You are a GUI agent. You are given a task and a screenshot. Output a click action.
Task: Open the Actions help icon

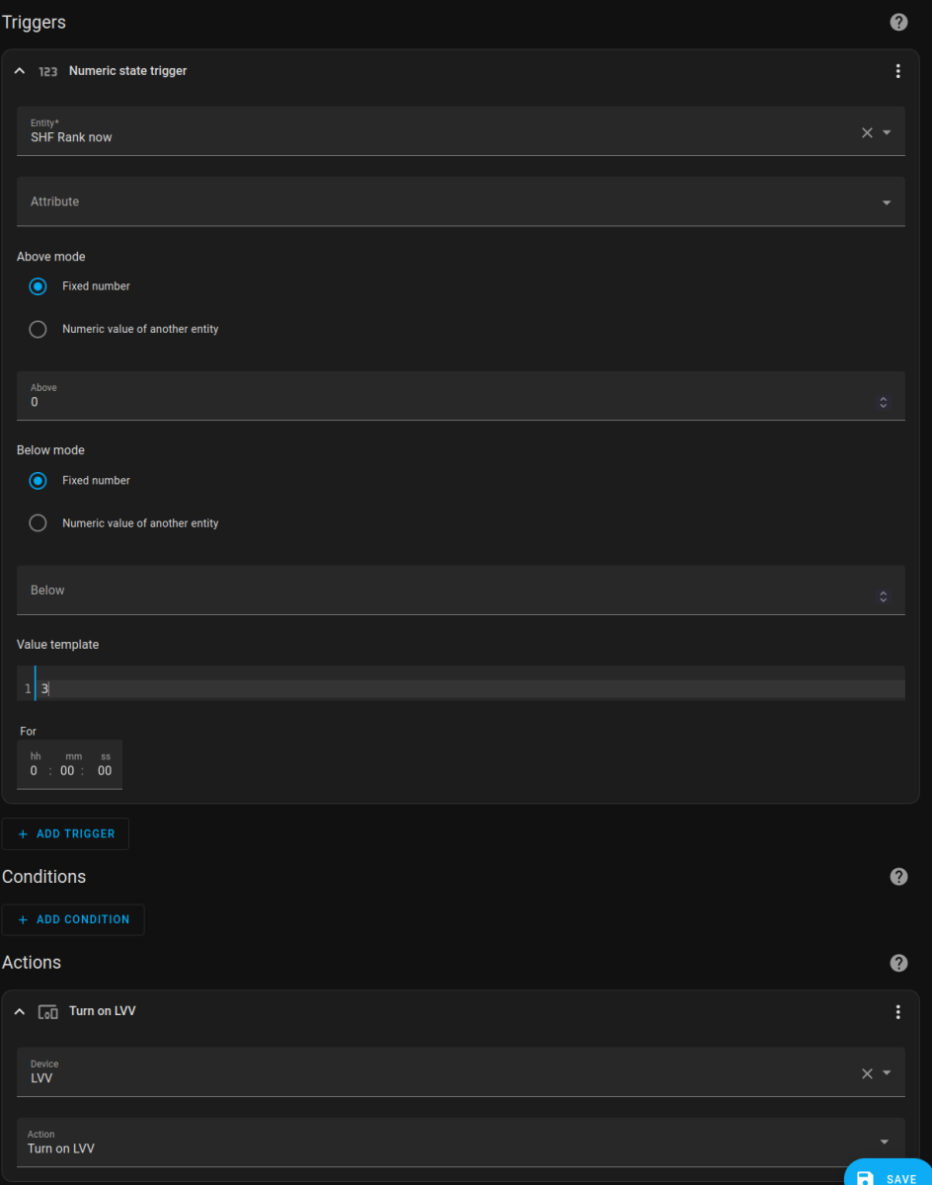[897, 962]
